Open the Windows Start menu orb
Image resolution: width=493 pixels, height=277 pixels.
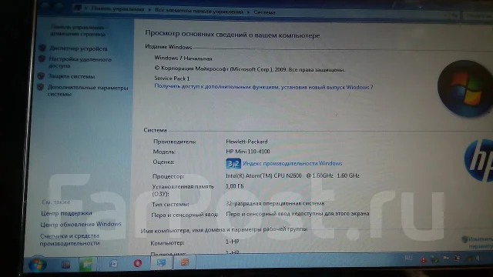(38, 265)
